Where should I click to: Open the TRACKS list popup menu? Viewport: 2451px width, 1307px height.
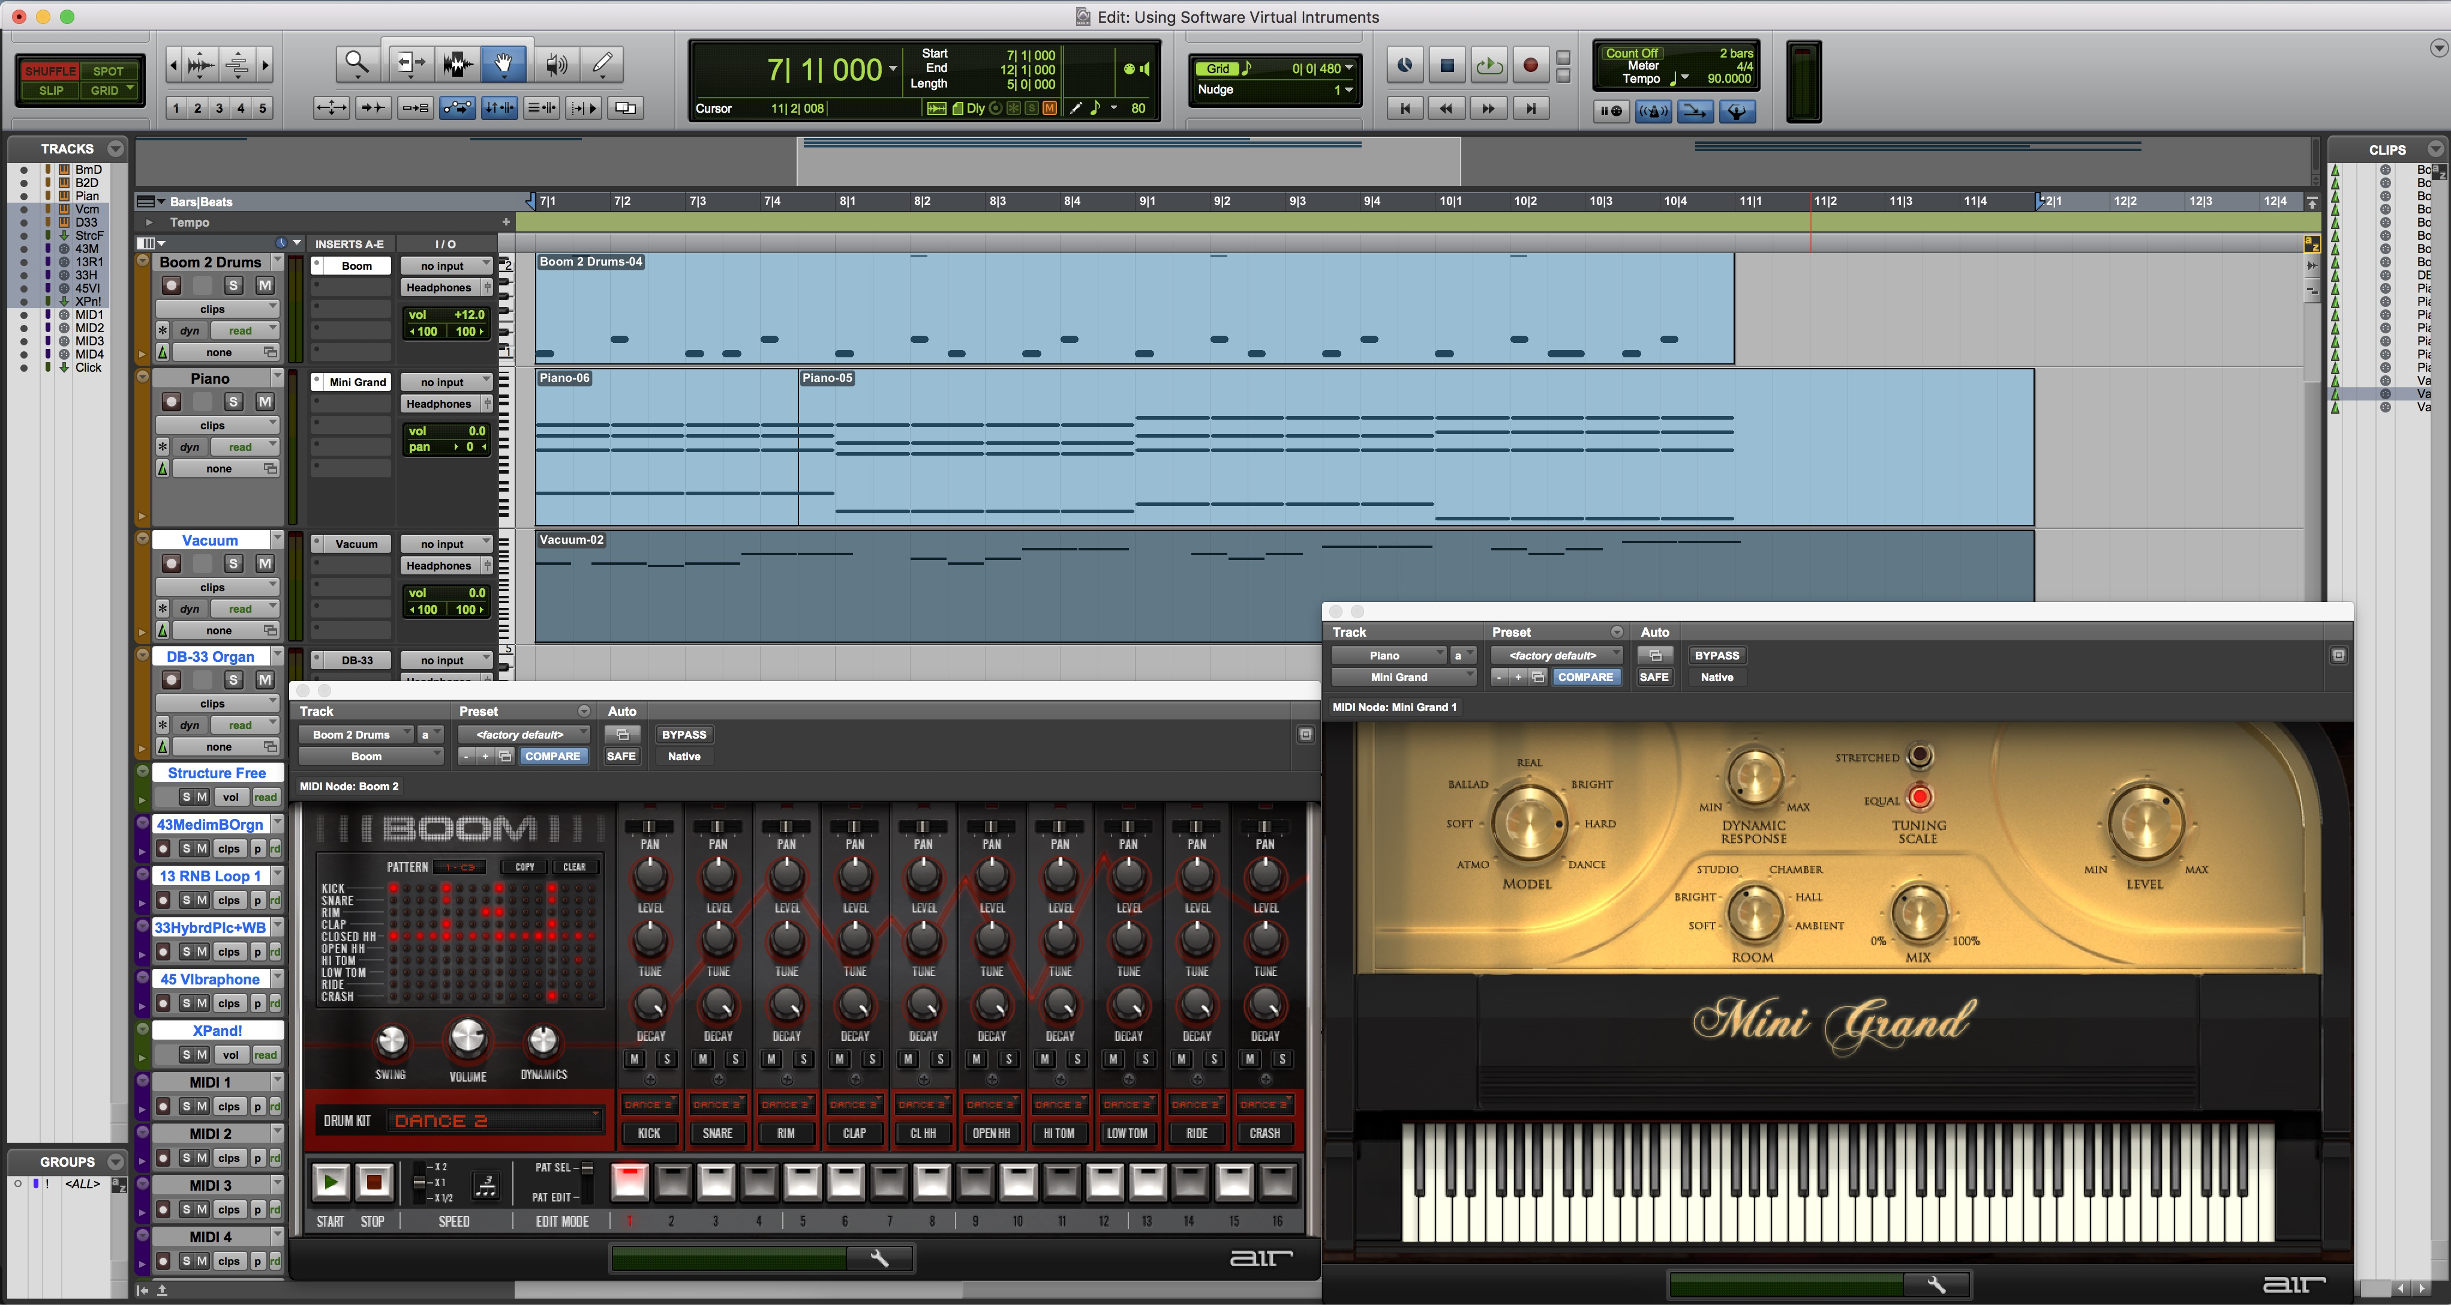tap(116, 149)
